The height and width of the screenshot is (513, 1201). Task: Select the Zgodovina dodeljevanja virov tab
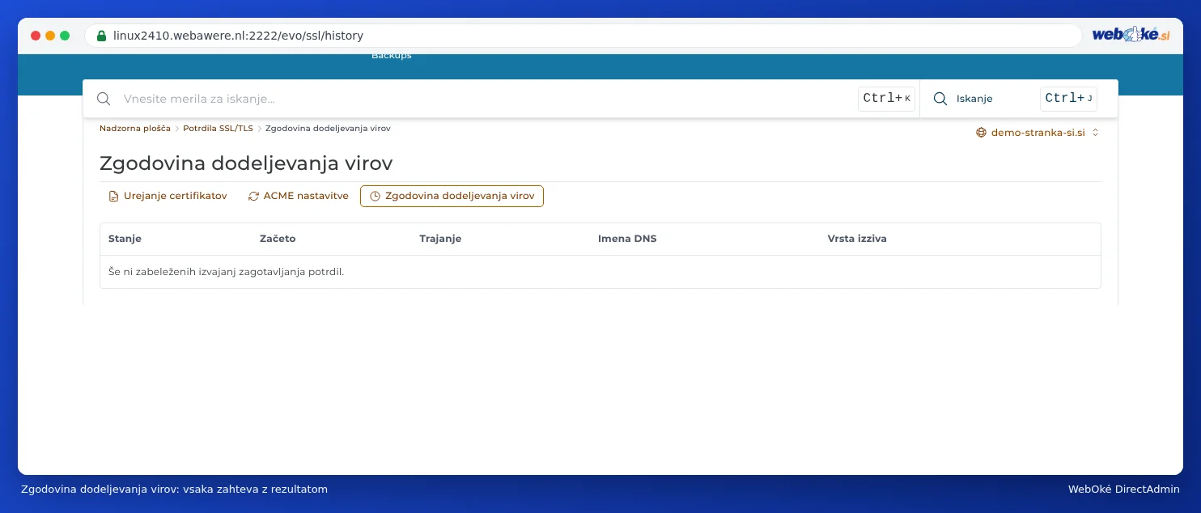click(452, 197)
